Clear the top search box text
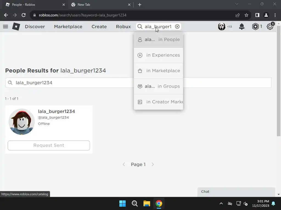 point(177,27)
